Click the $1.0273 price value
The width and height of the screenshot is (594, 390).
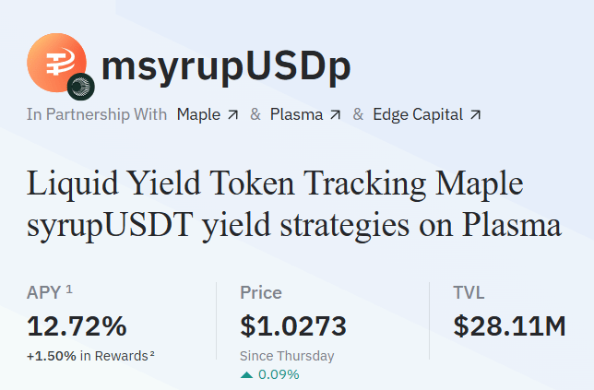point(293,325)
